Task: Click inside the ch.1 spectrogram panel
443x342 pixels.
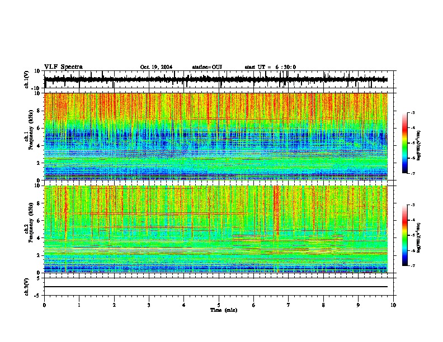Action: tap(215, 136)
